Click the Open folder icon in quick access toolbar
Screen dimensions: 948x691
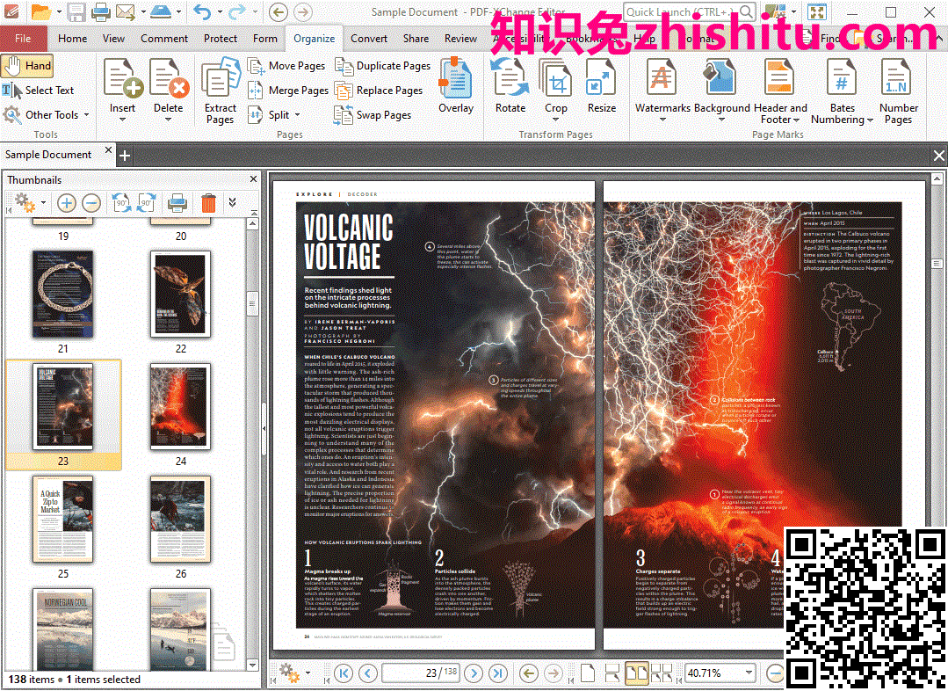click(40, 11)
